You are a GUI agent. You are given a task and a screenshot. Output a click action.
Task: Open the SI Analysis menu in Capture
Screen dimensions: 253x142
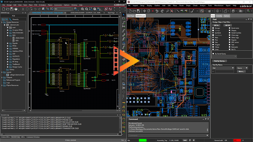click(42, 5)
